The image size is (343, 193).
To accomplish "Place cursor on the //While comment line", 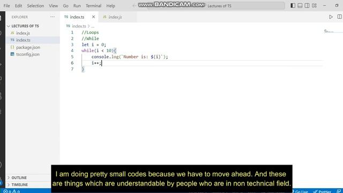I will pos(90,39).
